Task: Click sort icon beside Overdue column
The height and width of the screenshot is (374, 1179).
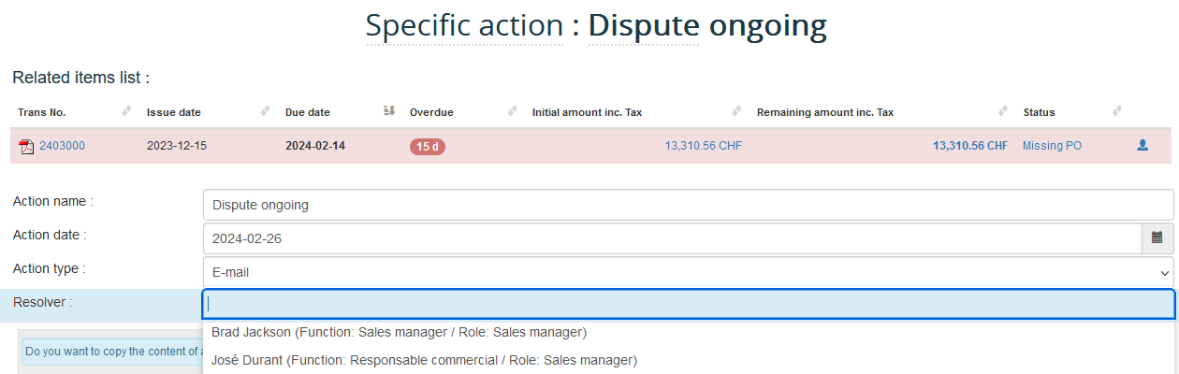Action: point(512,112)
